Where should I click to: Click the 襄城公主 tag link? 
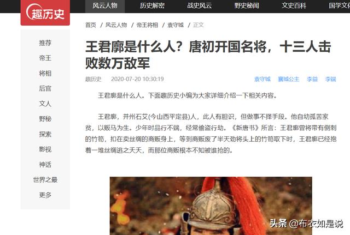288,79
